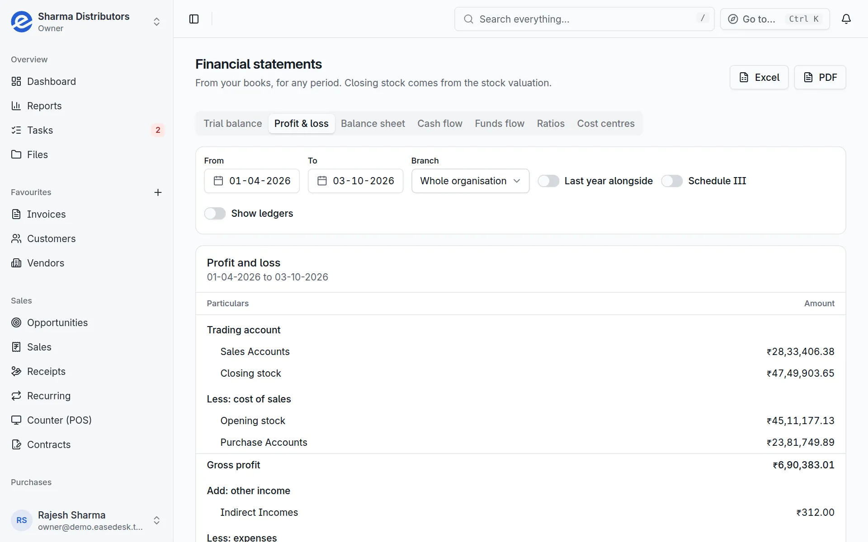The image size is (868, 542).
Task: Switch to the Balance sheet tab
Action: pyautogui.click(x=373, y=124)
